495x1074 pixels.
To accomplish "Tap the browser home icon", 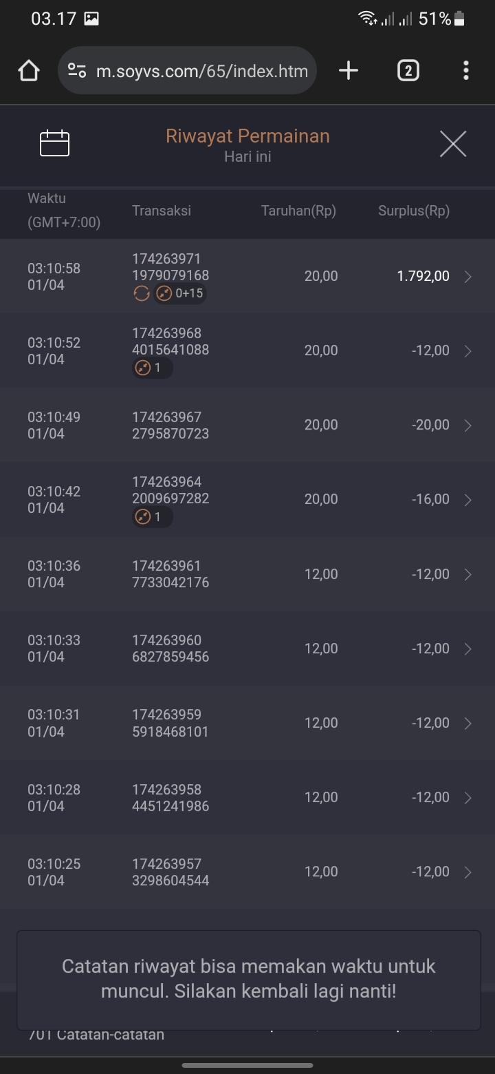I will tap(29, 71).
